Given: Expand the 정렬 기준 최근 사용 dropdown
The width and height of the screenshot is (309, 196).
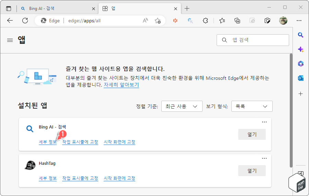Looking at the screenshot, I should pyautogui.click(x=182, y=106).
